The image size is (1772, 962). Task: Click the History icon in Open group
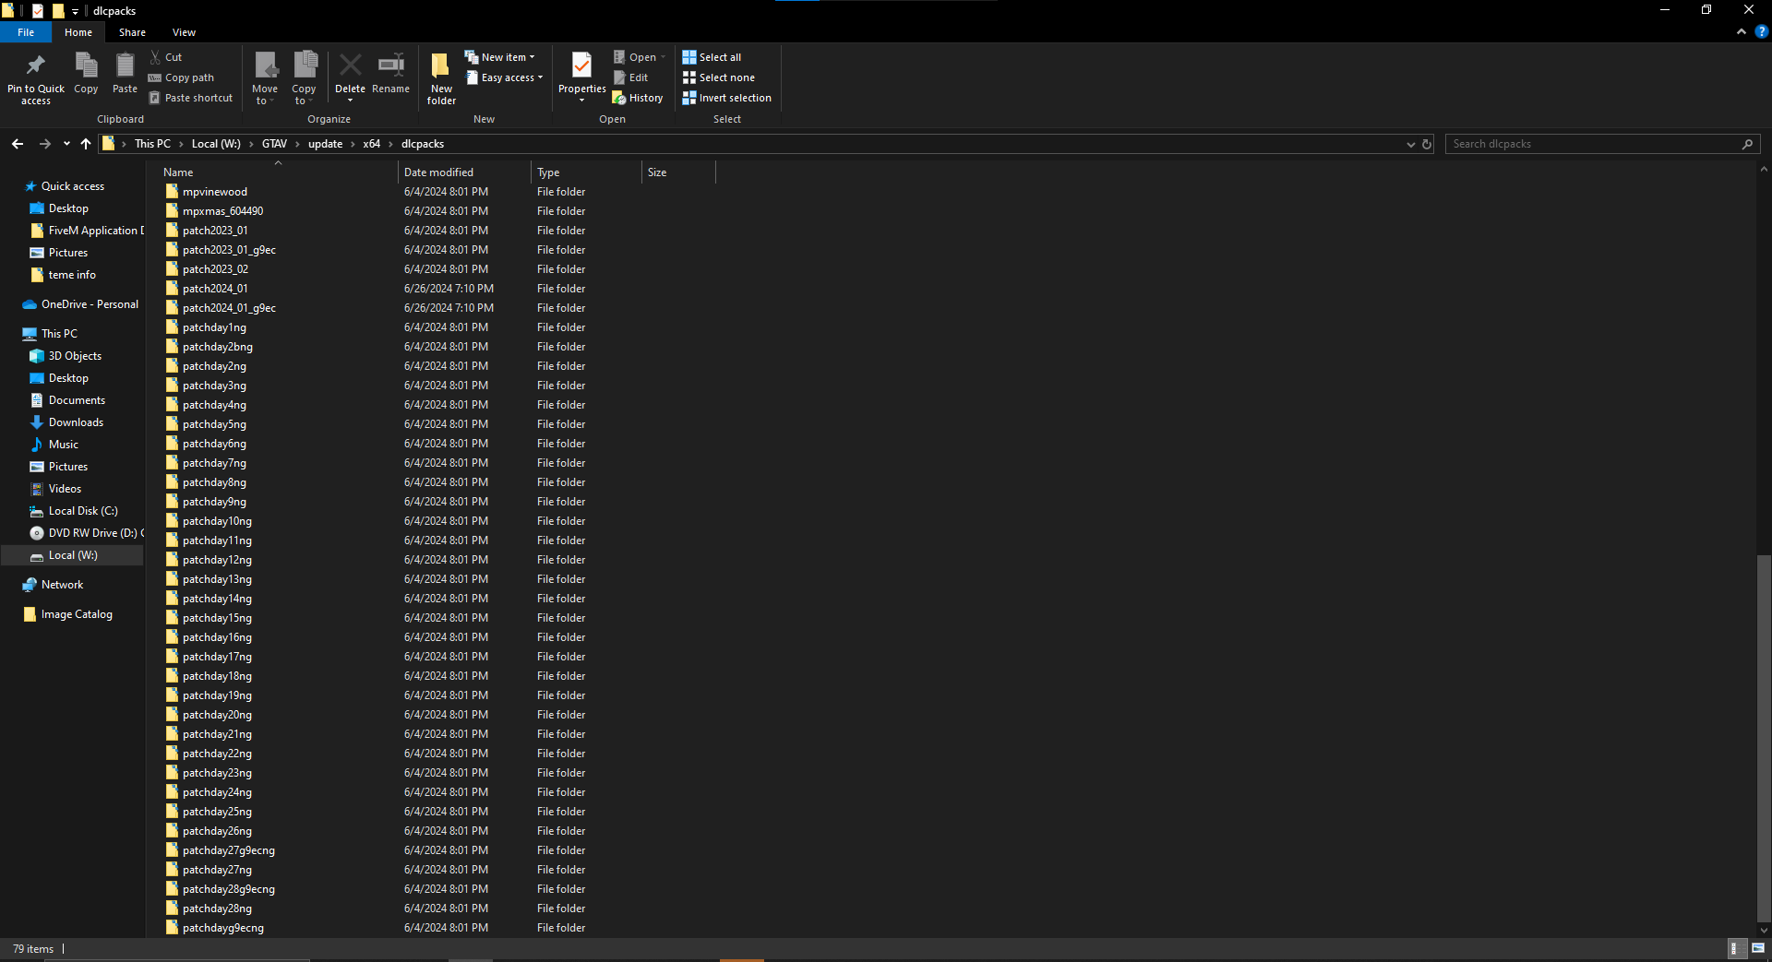[638, 98]
